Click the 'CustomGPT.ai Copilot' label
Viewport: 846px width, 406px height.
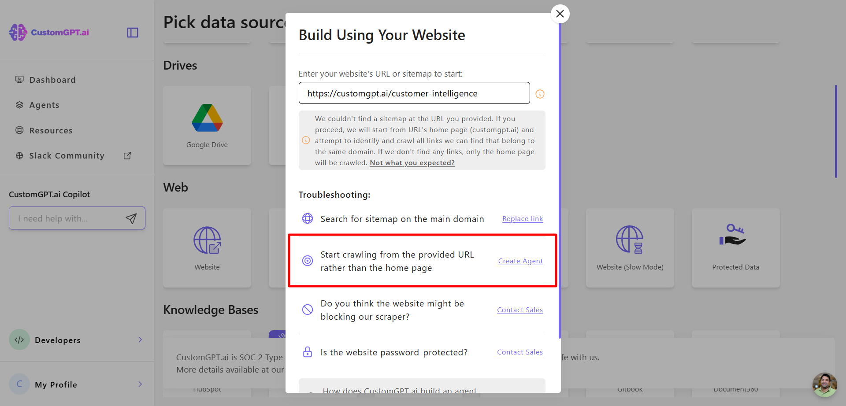49,194
